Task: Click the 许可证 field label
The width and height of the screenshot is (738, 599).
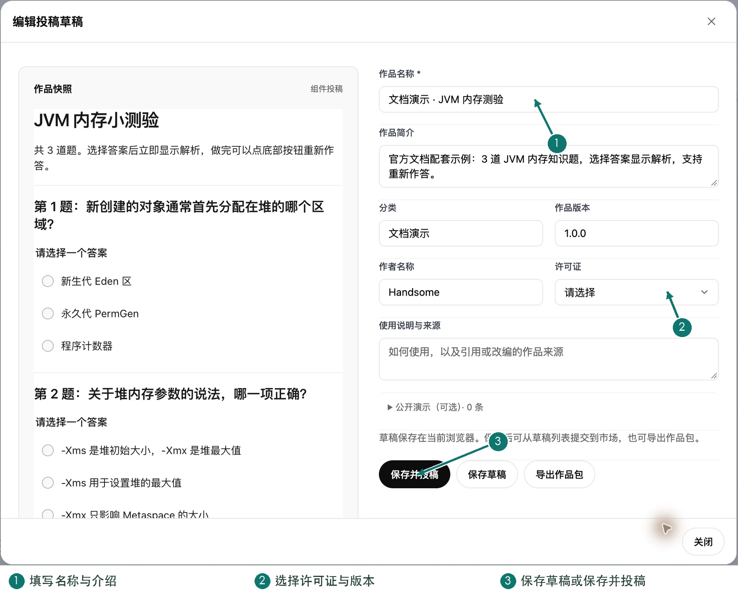Action: tap(568, 267)
